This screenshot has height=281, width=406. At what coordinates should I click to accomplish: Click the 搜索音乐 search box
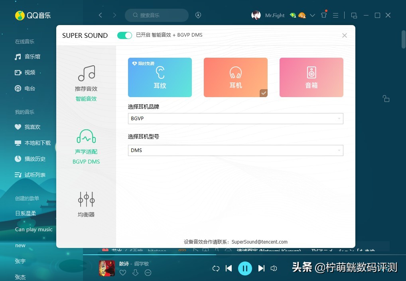pos(156,15)
